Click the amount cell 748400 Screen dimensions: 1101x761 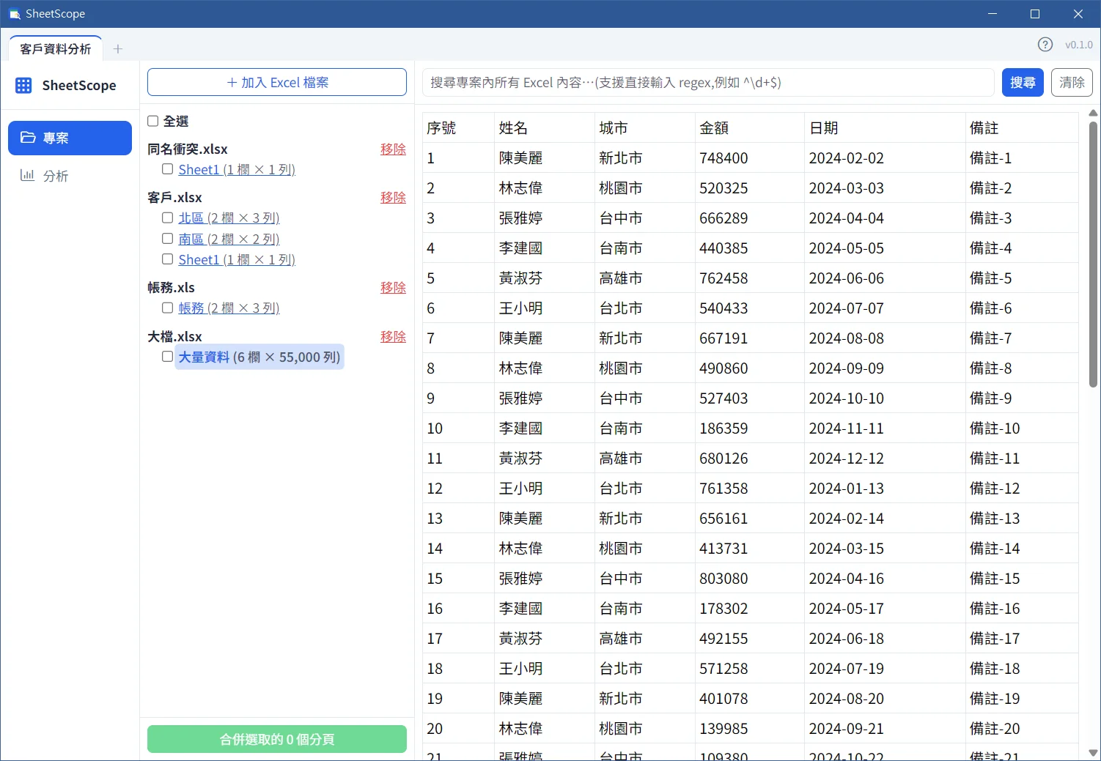tap(749, 157)
